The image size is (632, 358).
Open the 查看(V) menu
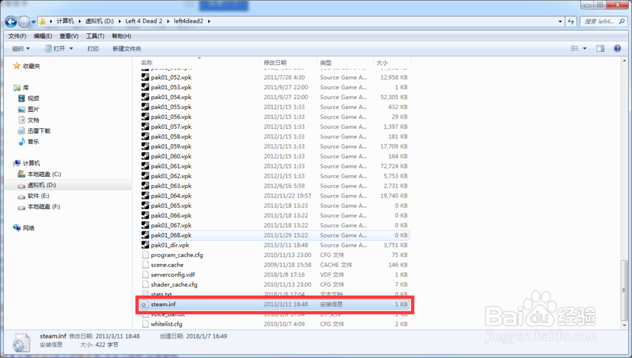click(x=69, y=36)
